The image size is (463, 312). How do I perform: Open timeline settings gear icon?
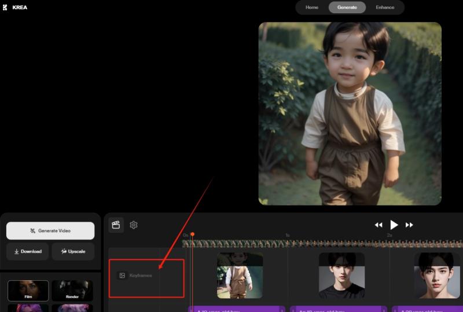pos(134,225)
